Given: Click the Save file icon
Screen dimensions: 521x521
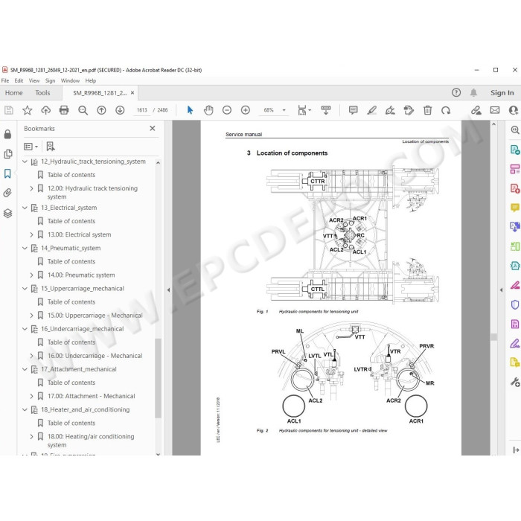Looking at the screenshot, I should (x=9, y=110).
